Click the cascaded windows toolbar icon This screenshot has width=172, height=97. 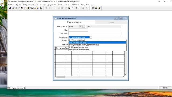[x=59, y=8]
